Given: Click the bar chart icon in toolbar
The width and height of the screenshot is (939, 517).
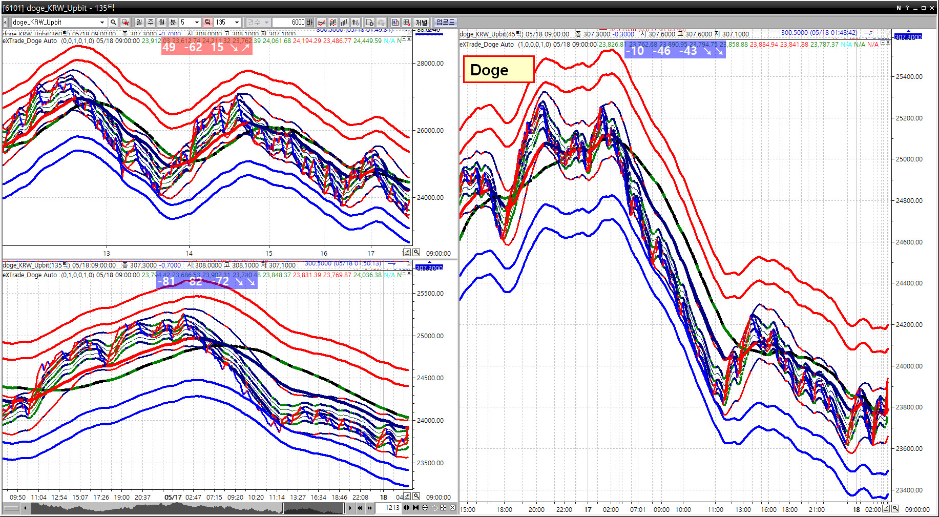Looking at the screenshot, I should click(344, 22).
